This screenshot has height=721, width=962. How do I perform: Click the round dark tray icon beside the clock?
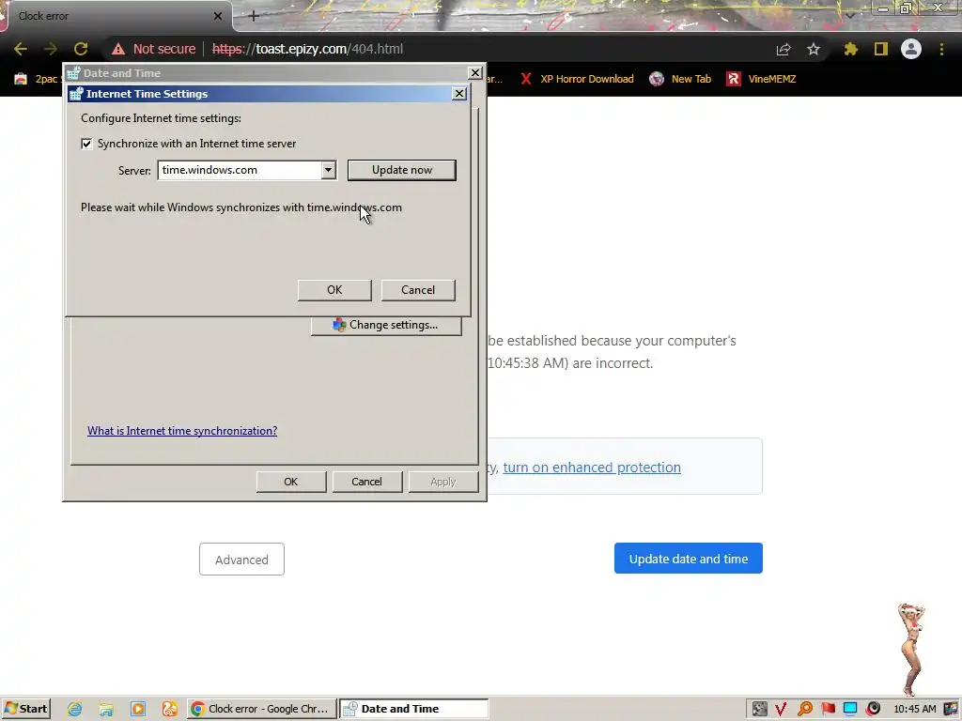click(874, 710)
